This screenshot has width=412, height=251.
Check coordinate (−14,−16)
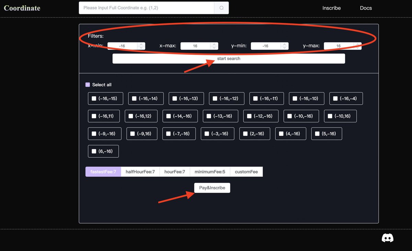169,116
